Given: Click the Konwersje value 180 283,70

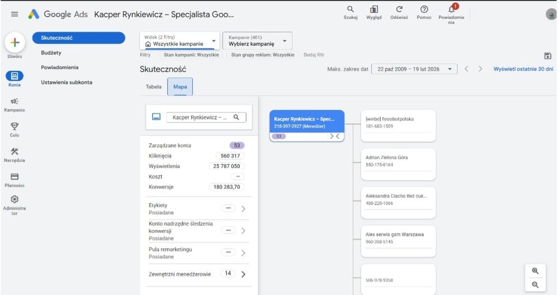Looking at the screenshot, I should (226, 187).
